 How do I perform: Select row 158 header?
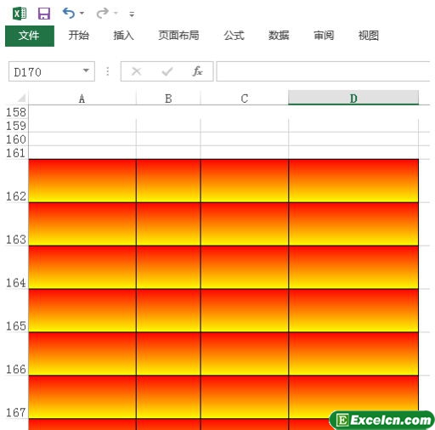click(16, 112)
